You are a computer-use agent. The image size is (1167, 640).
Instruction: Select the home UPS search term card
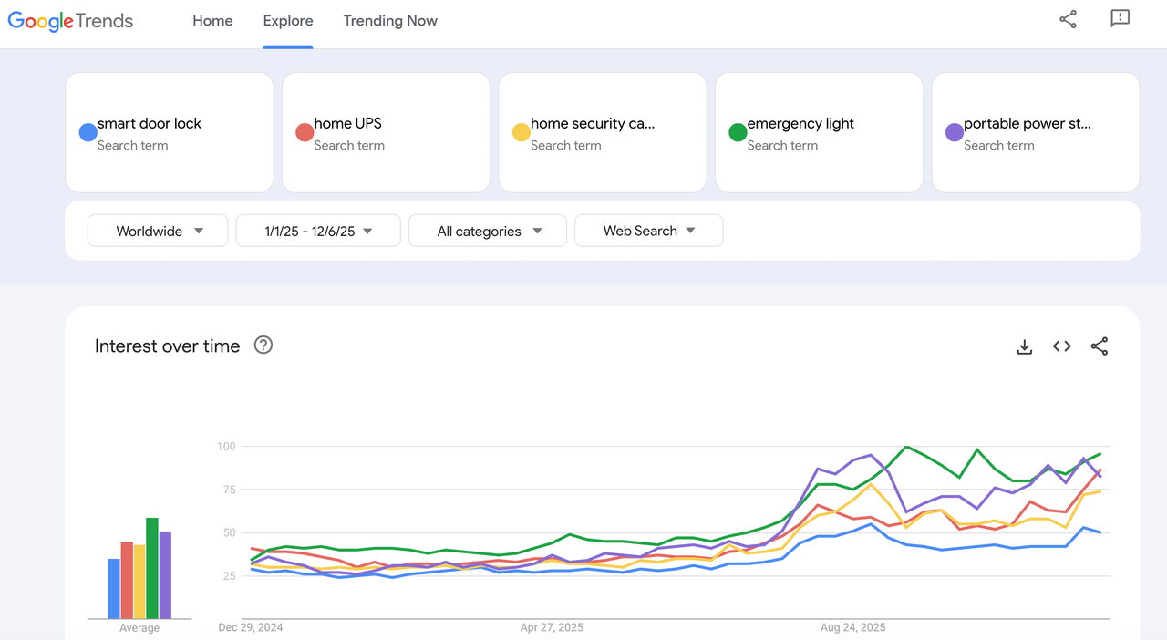pos(385,132)
